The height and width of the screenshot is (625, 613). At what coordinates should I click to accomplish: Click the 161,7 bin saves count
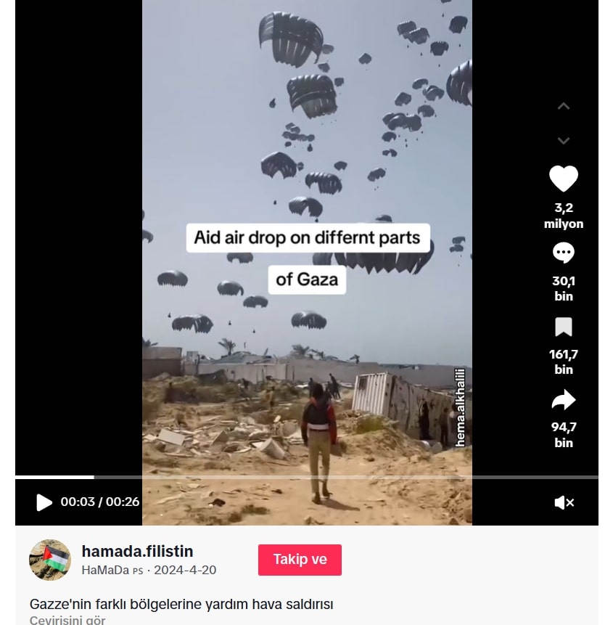[563, 361]
